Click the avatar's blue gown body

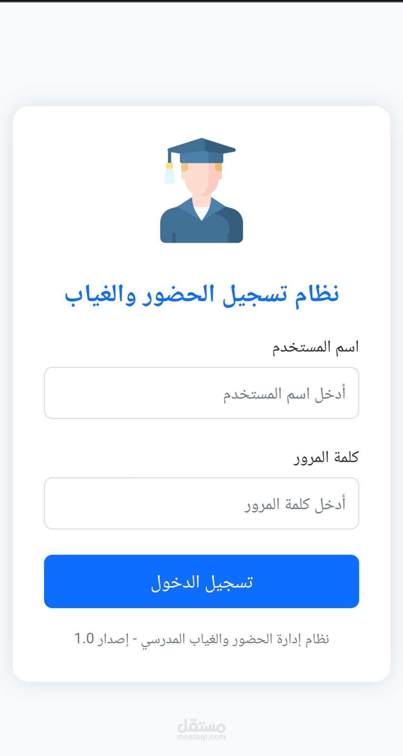point(201,224)
